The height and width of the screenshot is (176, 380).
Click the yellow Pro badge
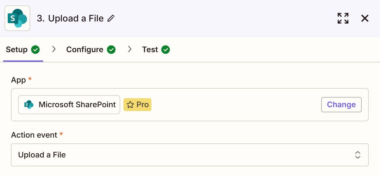point(138,105)
